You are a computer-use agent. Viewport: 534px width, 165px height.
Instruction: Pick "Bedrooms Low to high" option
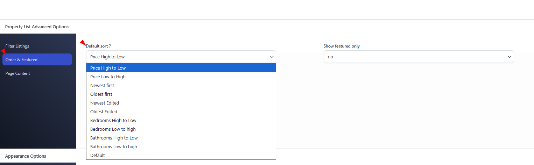coord(113,129)
